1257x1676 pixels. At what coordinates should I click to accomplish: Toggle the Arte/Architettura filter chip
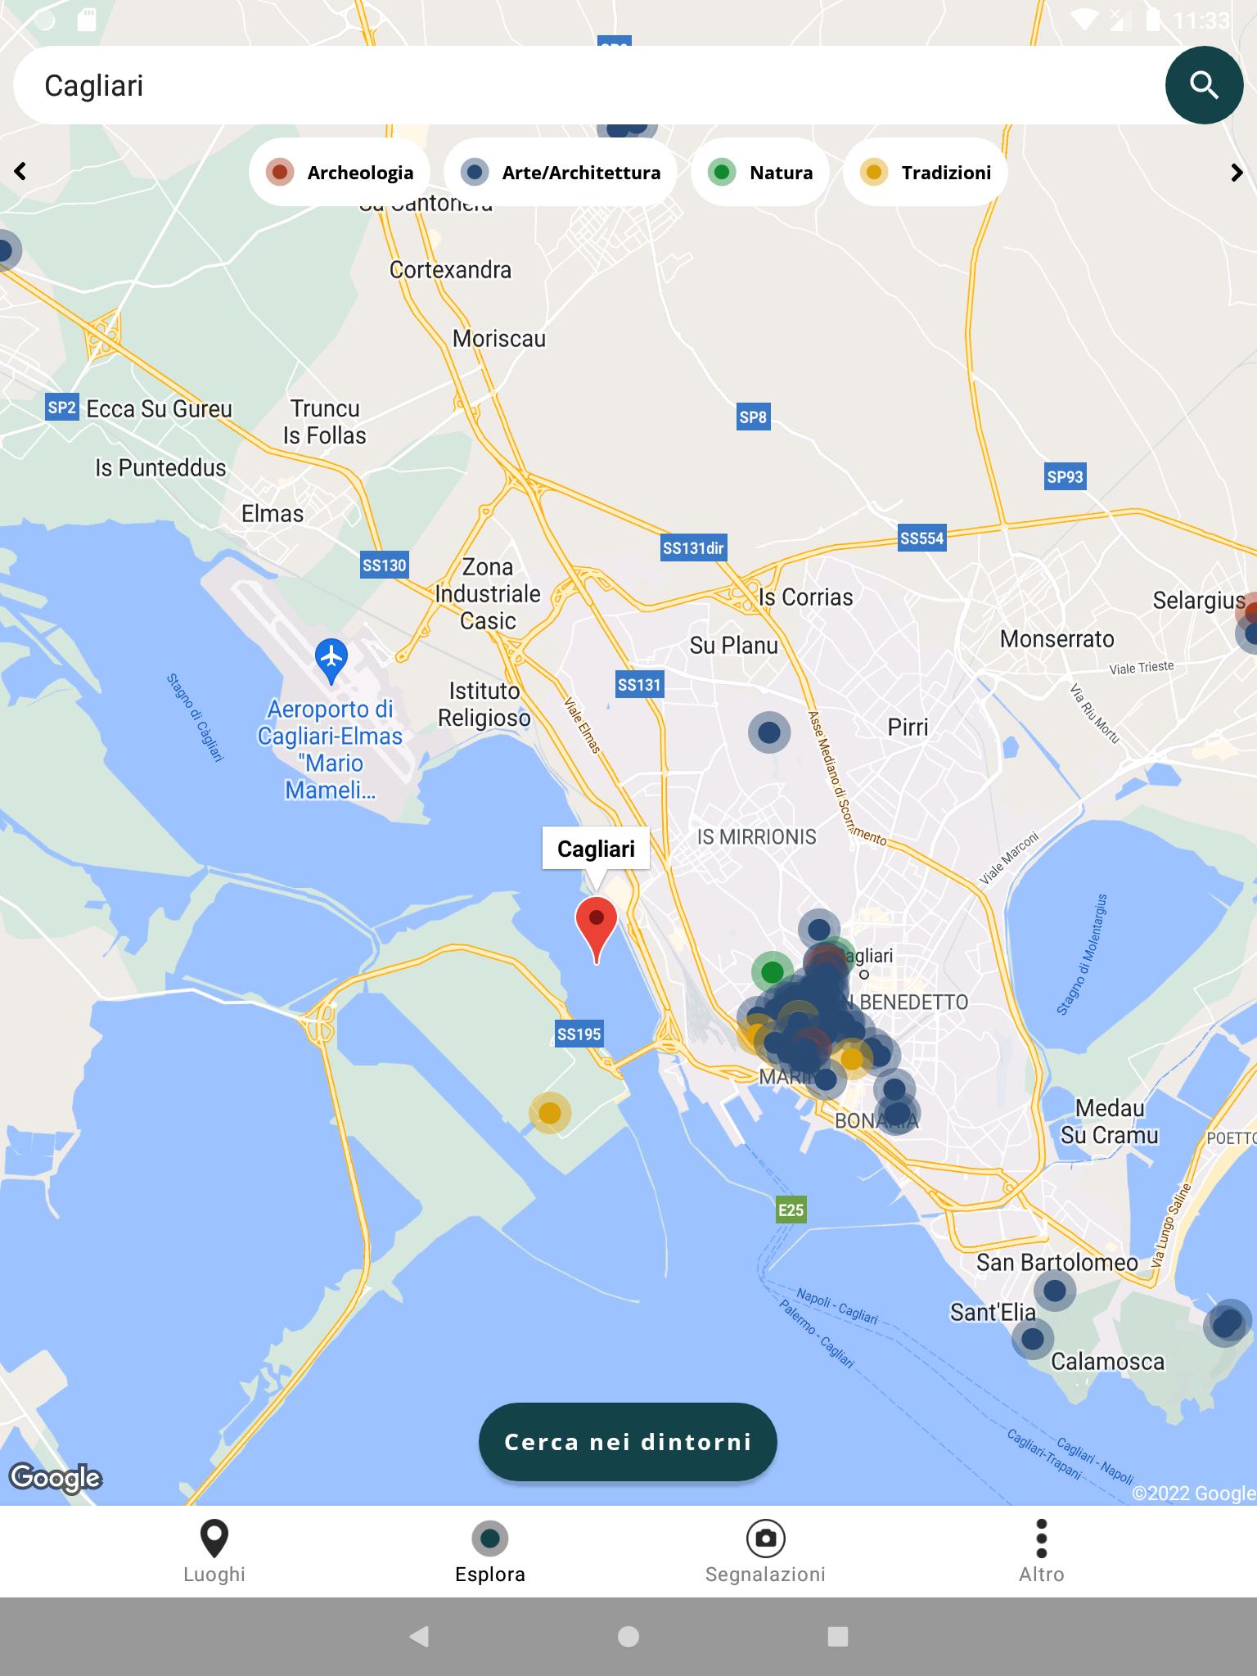(x=561, y=173)
